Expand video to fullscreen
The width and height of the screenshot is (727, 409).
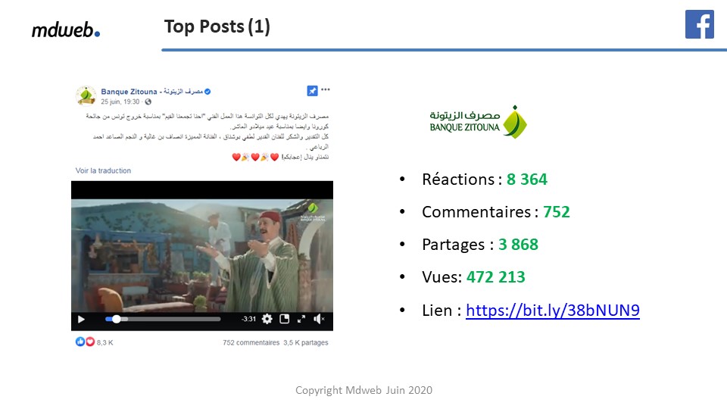[301, 319]
